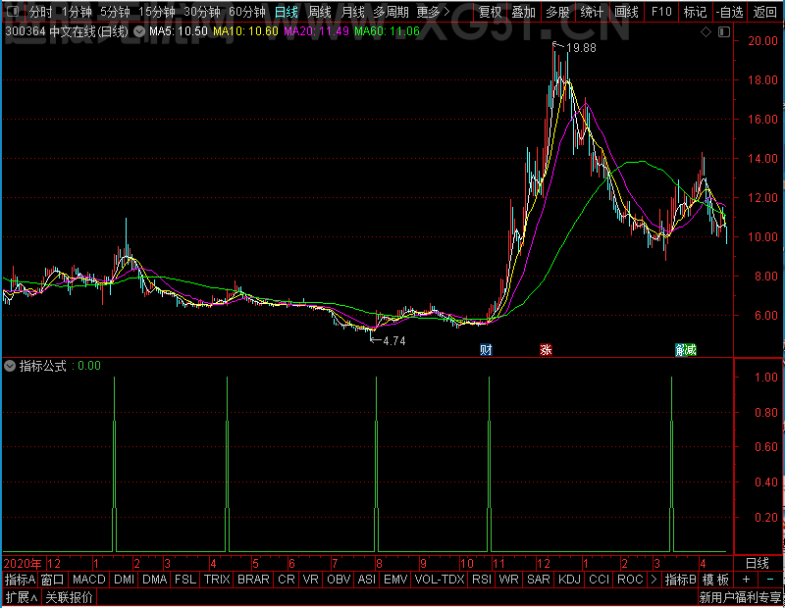Screen dimensions: 785x608
Task: Click the 标记 mark button
Action: coord(696,12)
